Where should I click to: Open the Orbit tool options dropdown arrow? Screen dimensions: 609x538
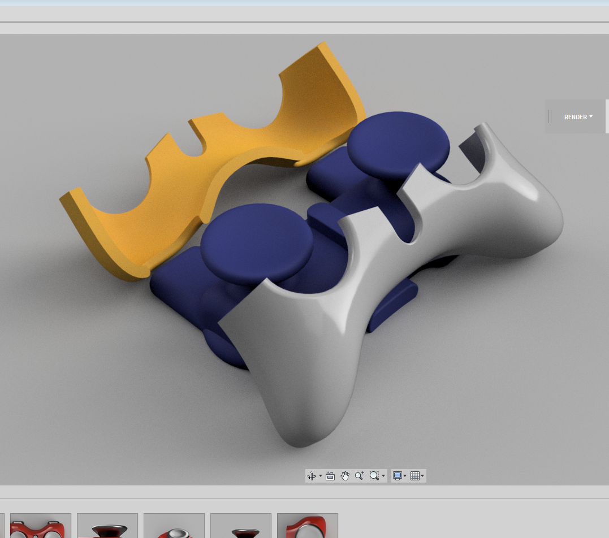[321, 476]
